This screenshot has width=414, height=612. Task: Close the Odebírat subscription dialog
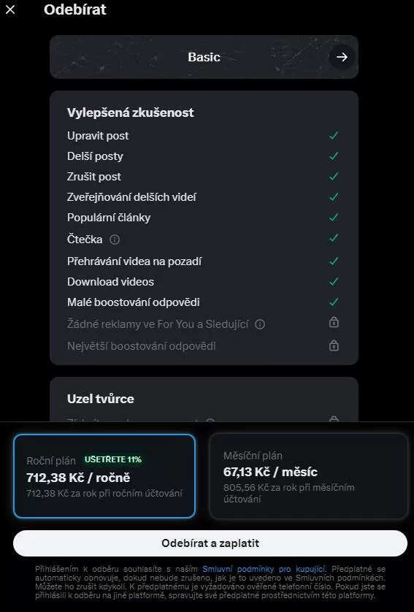tap(10, 9)
